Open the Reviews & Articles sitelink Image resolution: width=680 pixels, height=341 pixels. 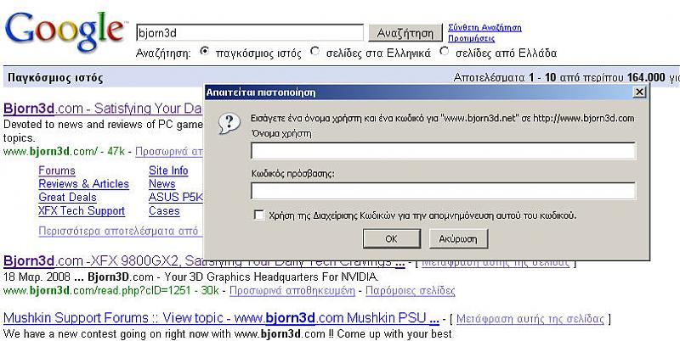[83, 184]
